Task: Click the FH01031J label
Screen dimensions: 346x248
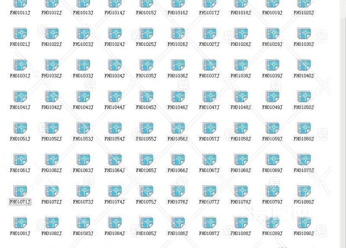Action: (x=20, y=76)
